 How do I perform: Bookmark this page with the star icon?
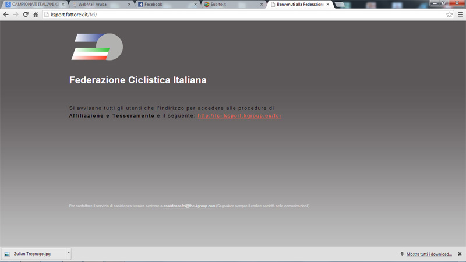[449, 15]
